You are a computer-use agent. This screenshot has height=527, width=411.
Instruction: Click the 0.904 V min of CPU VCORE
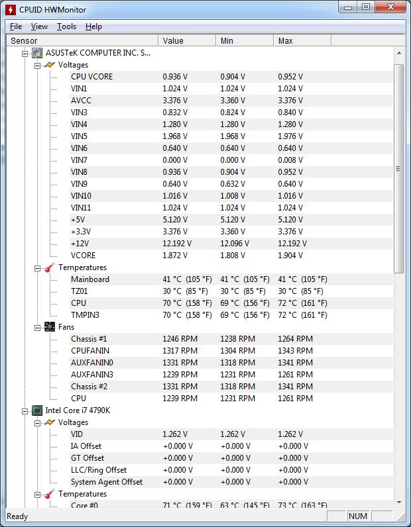233,77
